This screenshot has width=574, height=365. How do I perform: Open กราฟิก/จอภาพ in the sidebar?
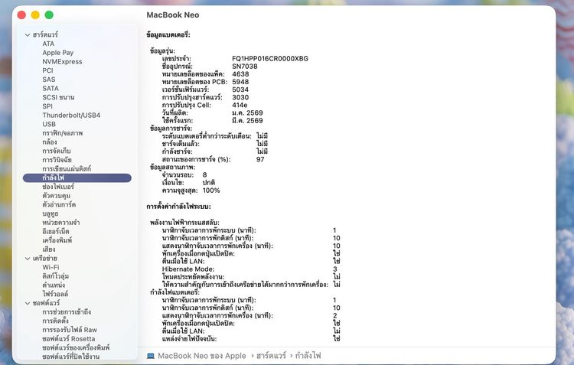pos(63,133)
